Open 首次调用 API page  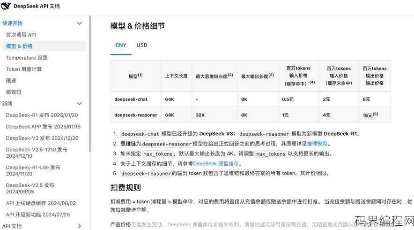(21, 35)
